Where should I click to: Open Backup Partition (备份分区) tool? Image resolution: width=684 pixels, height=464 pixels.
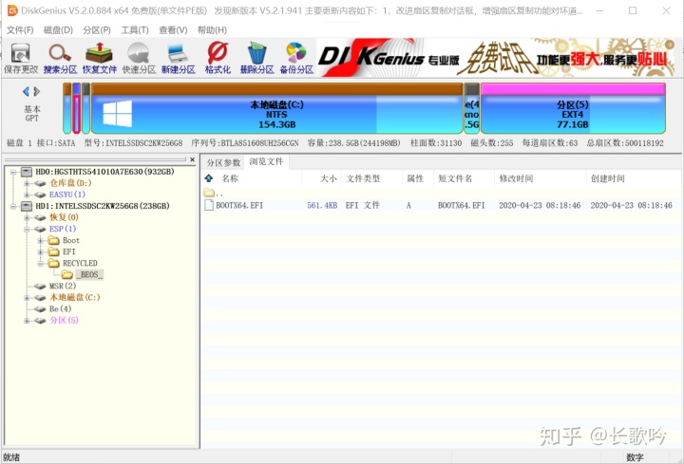coord(296,59)
